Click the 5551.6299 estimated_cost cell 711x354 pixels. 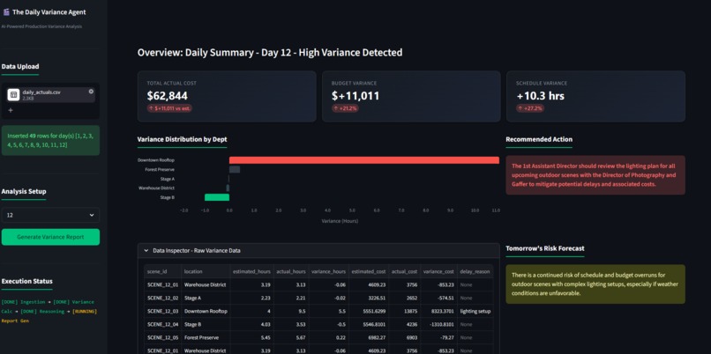click(x=368, y=312)
